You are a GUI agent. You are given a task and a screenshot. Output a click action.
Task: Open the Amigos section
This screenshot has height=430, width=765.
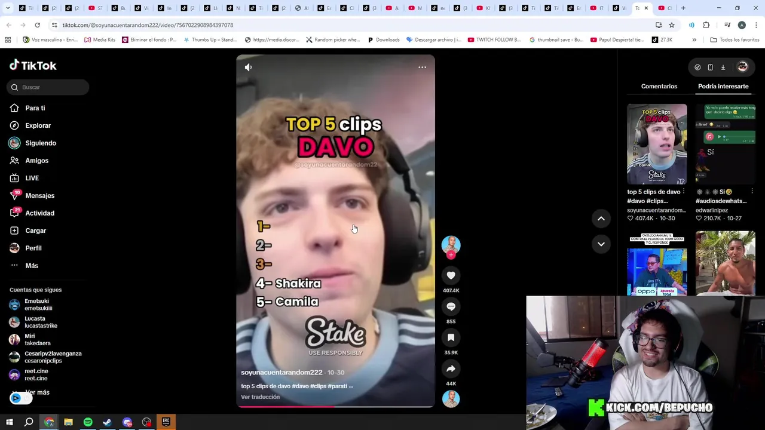tap(36, 161)
